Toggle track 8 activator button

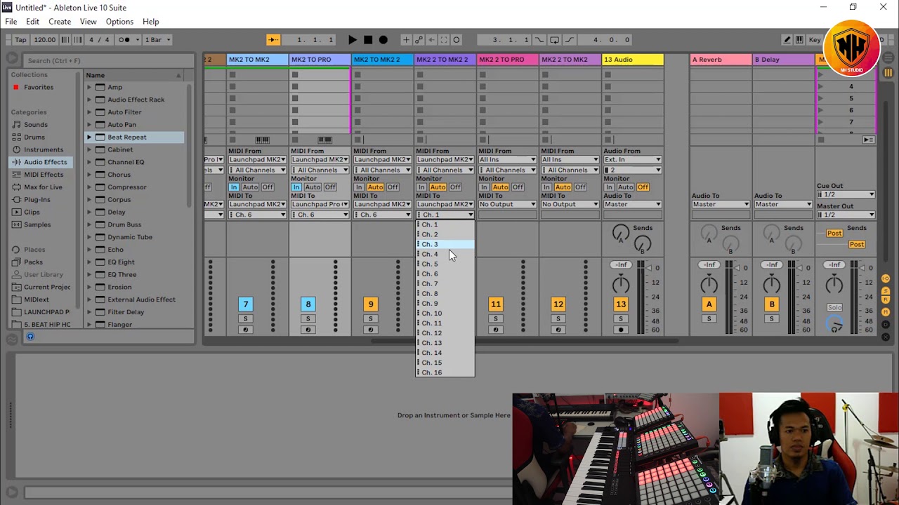click(x=308, y=304)
